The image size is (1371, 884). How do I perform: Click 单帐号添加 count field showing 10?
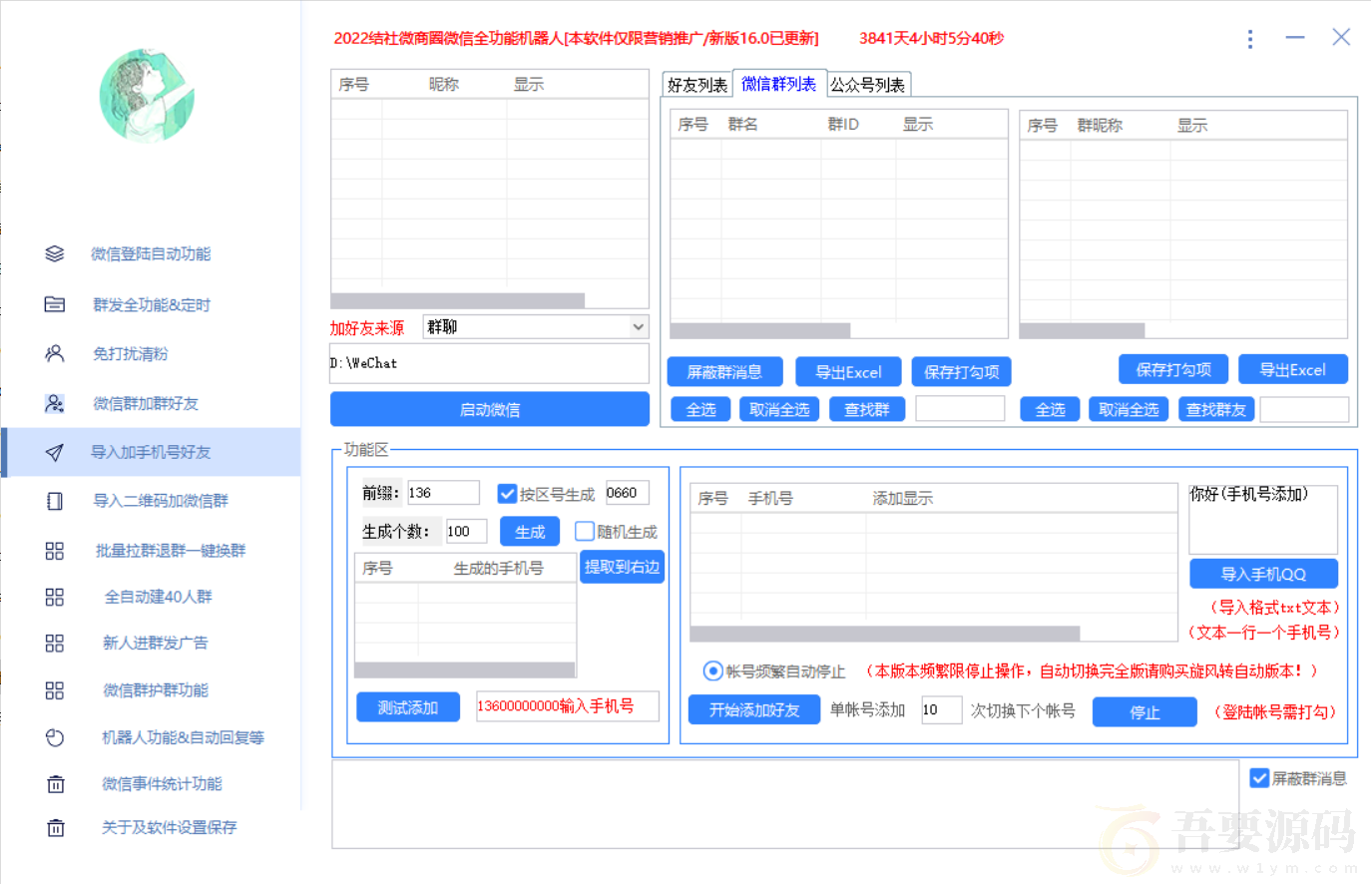(x=941, y=710)
